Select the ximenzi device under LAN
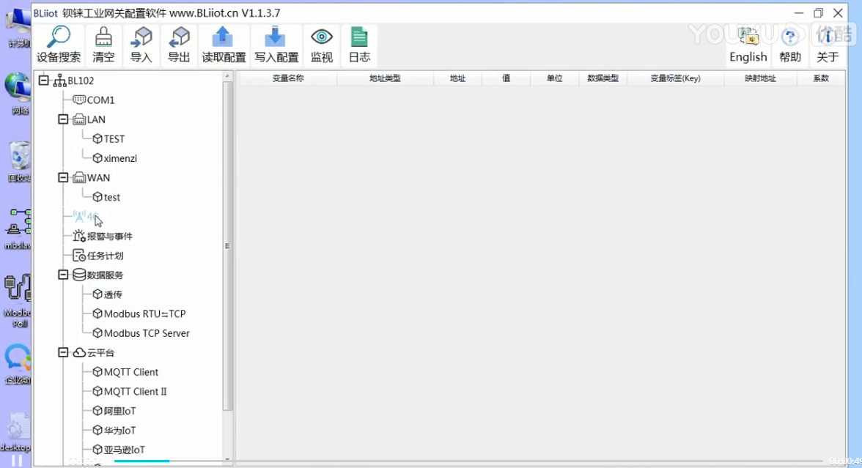Image resolution: width=862 pixels, height=468 pixels. tap(120, 158)
